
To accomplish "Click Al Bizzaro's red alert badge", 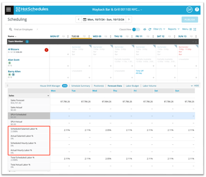I will tap(46, 50).
